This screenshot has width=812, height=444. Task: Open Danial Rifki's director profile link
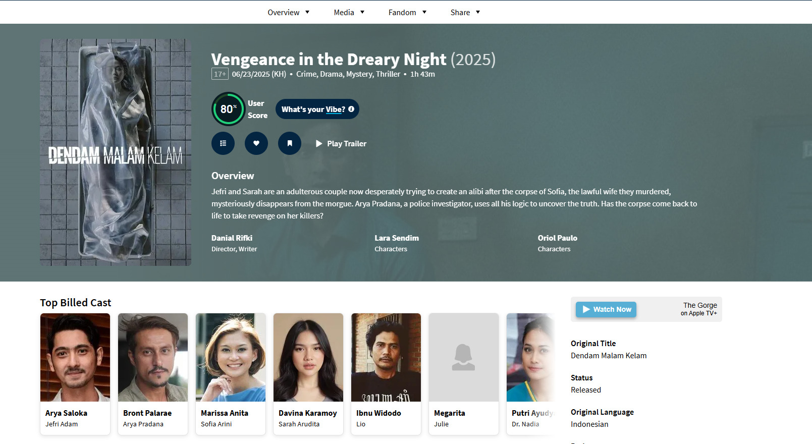[x=232, y=238]
